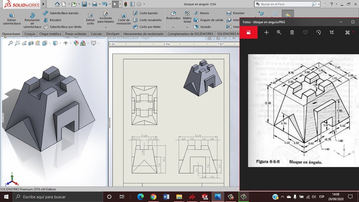Click Apply Scene icon in view toolbar
The height and width of the screenshot is (202, 359).
(x=83, y=43)
